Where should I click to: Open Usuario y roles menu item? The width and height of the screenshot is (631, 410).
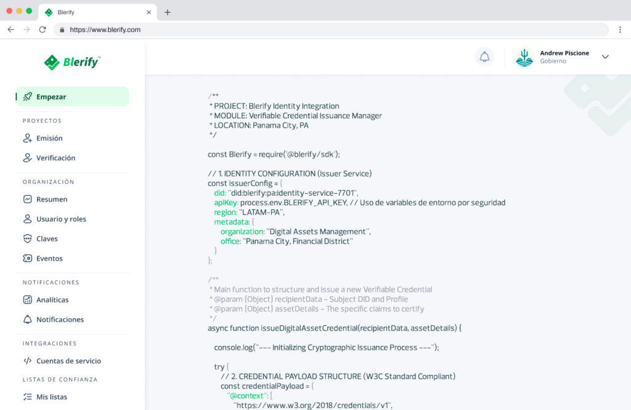point(61,219)
